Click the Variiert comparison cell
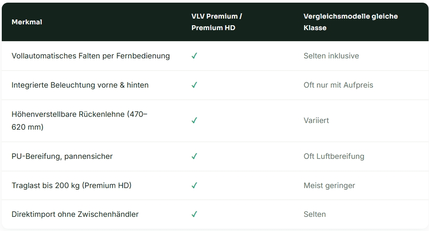 click(x=316, y=120)
